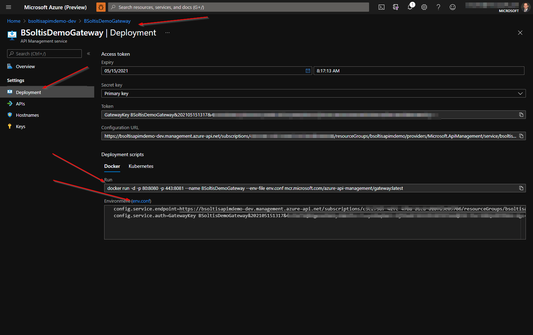Select the Docker deployment tab
533x335 pixels.
tap(112, 166)
